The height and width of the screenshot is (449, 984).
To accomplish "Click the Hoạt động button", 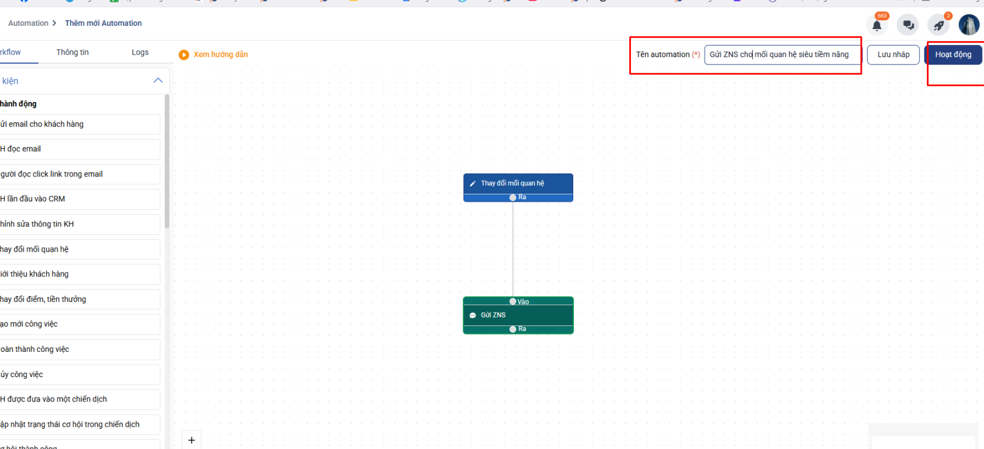I will [953, 55].
